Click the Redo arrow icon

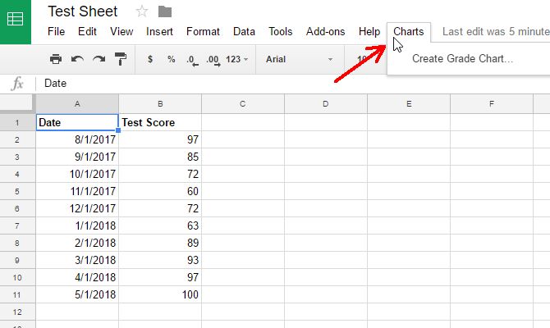[x=99, y=59]
